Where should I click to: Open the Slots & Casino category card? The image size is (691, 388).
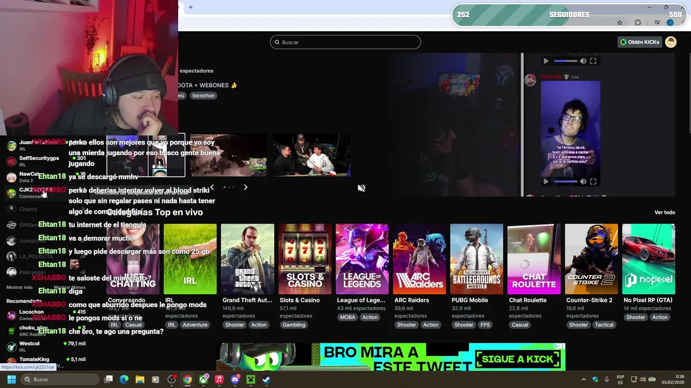point(304,259)
